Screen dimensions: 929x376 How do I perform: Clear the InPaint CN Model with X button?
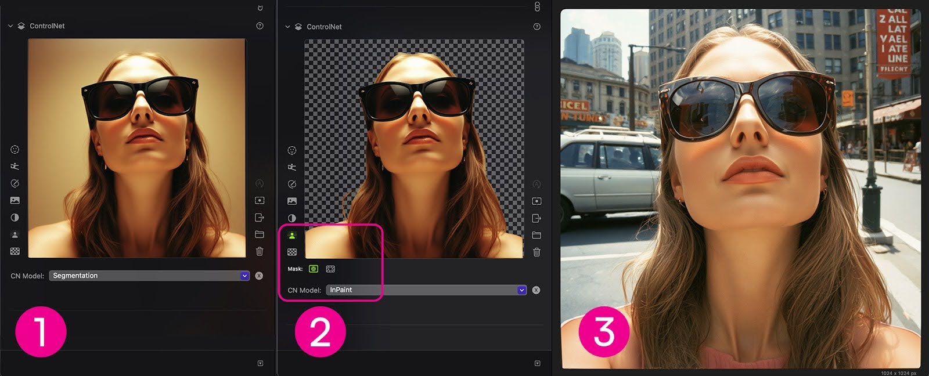(x=536, y=290)
